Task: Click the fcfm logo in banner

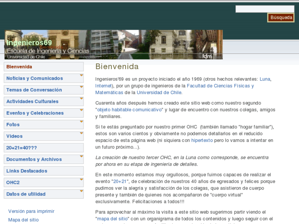Action: tap(207, 56)
